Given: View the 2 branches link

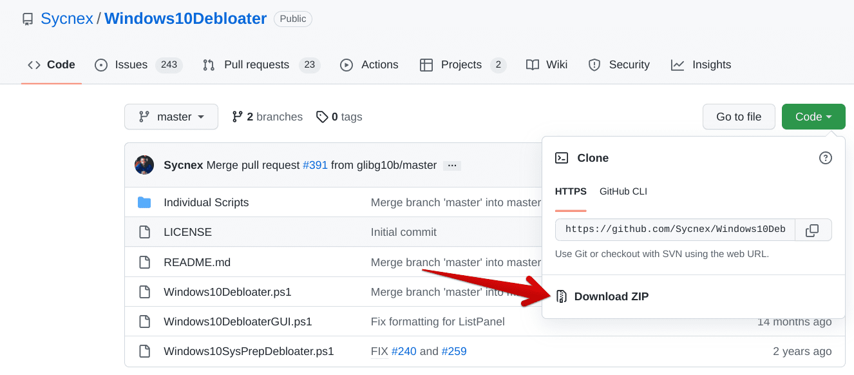Looking at the screenshot, I should pyautogui.click(x=267, y=117).
